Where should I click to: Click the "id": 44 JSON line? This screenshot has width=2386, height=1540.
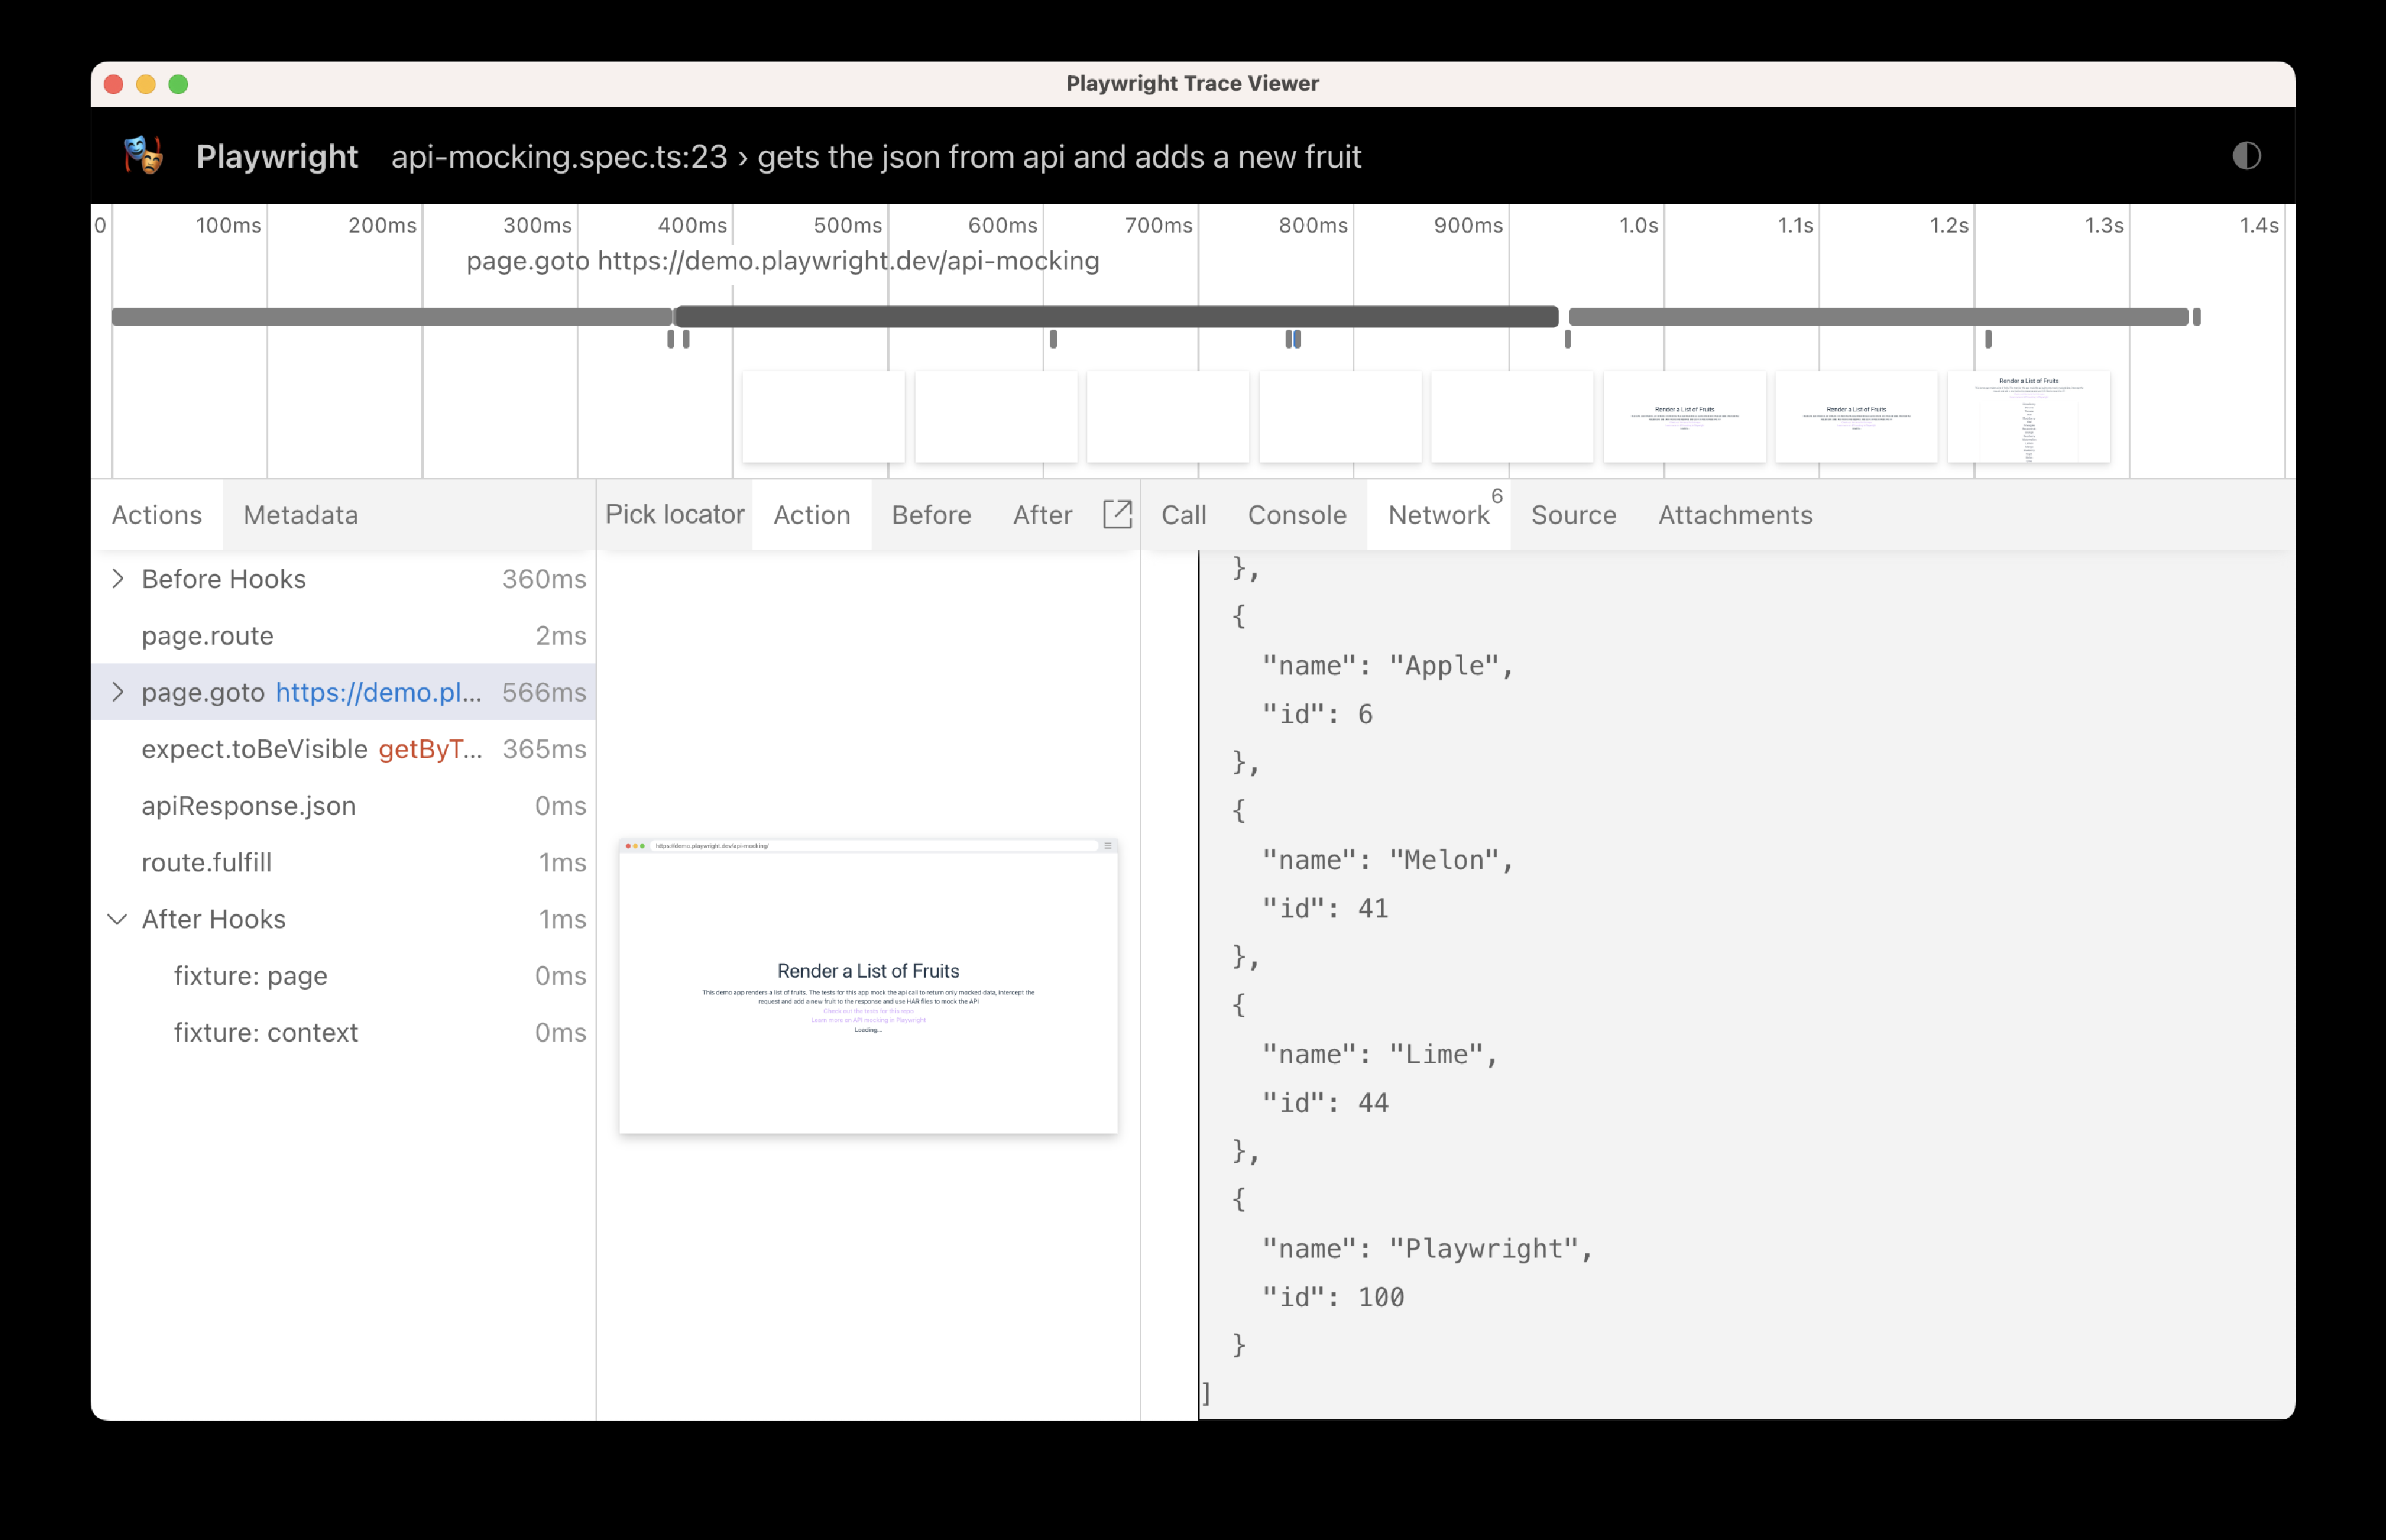tap(1325, 1103)
